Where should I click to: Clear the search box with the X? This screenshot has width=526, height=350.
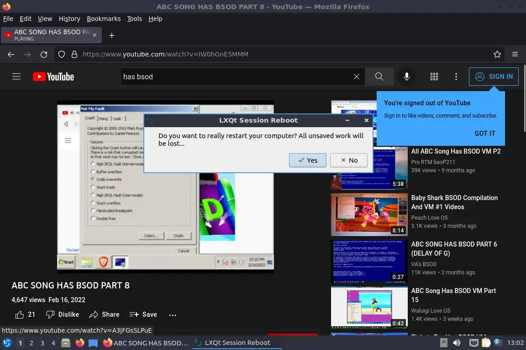357,77
